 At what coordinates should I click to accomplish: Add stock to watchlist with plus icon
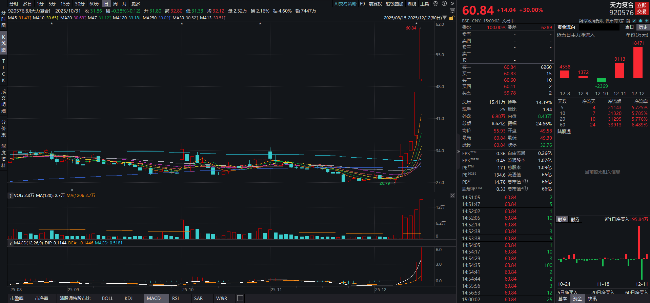pyautogui.click(x=646, y=21)
